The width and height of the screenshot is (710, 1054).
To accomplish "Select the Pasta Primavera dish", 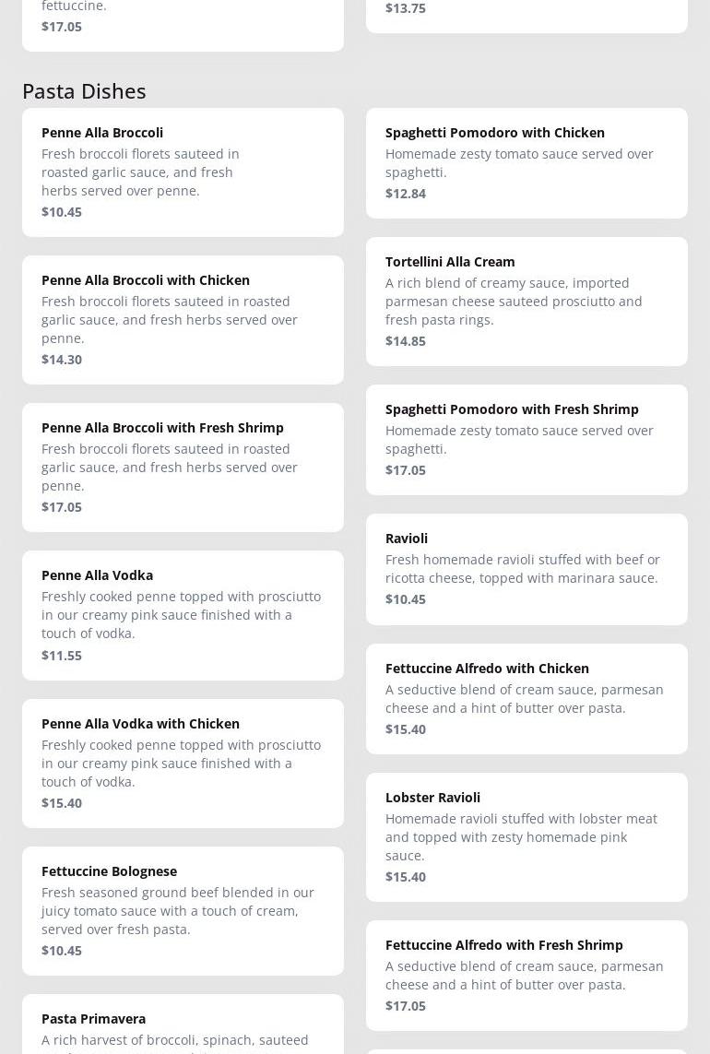I will pyautogui.click(x=183, y=1024).
